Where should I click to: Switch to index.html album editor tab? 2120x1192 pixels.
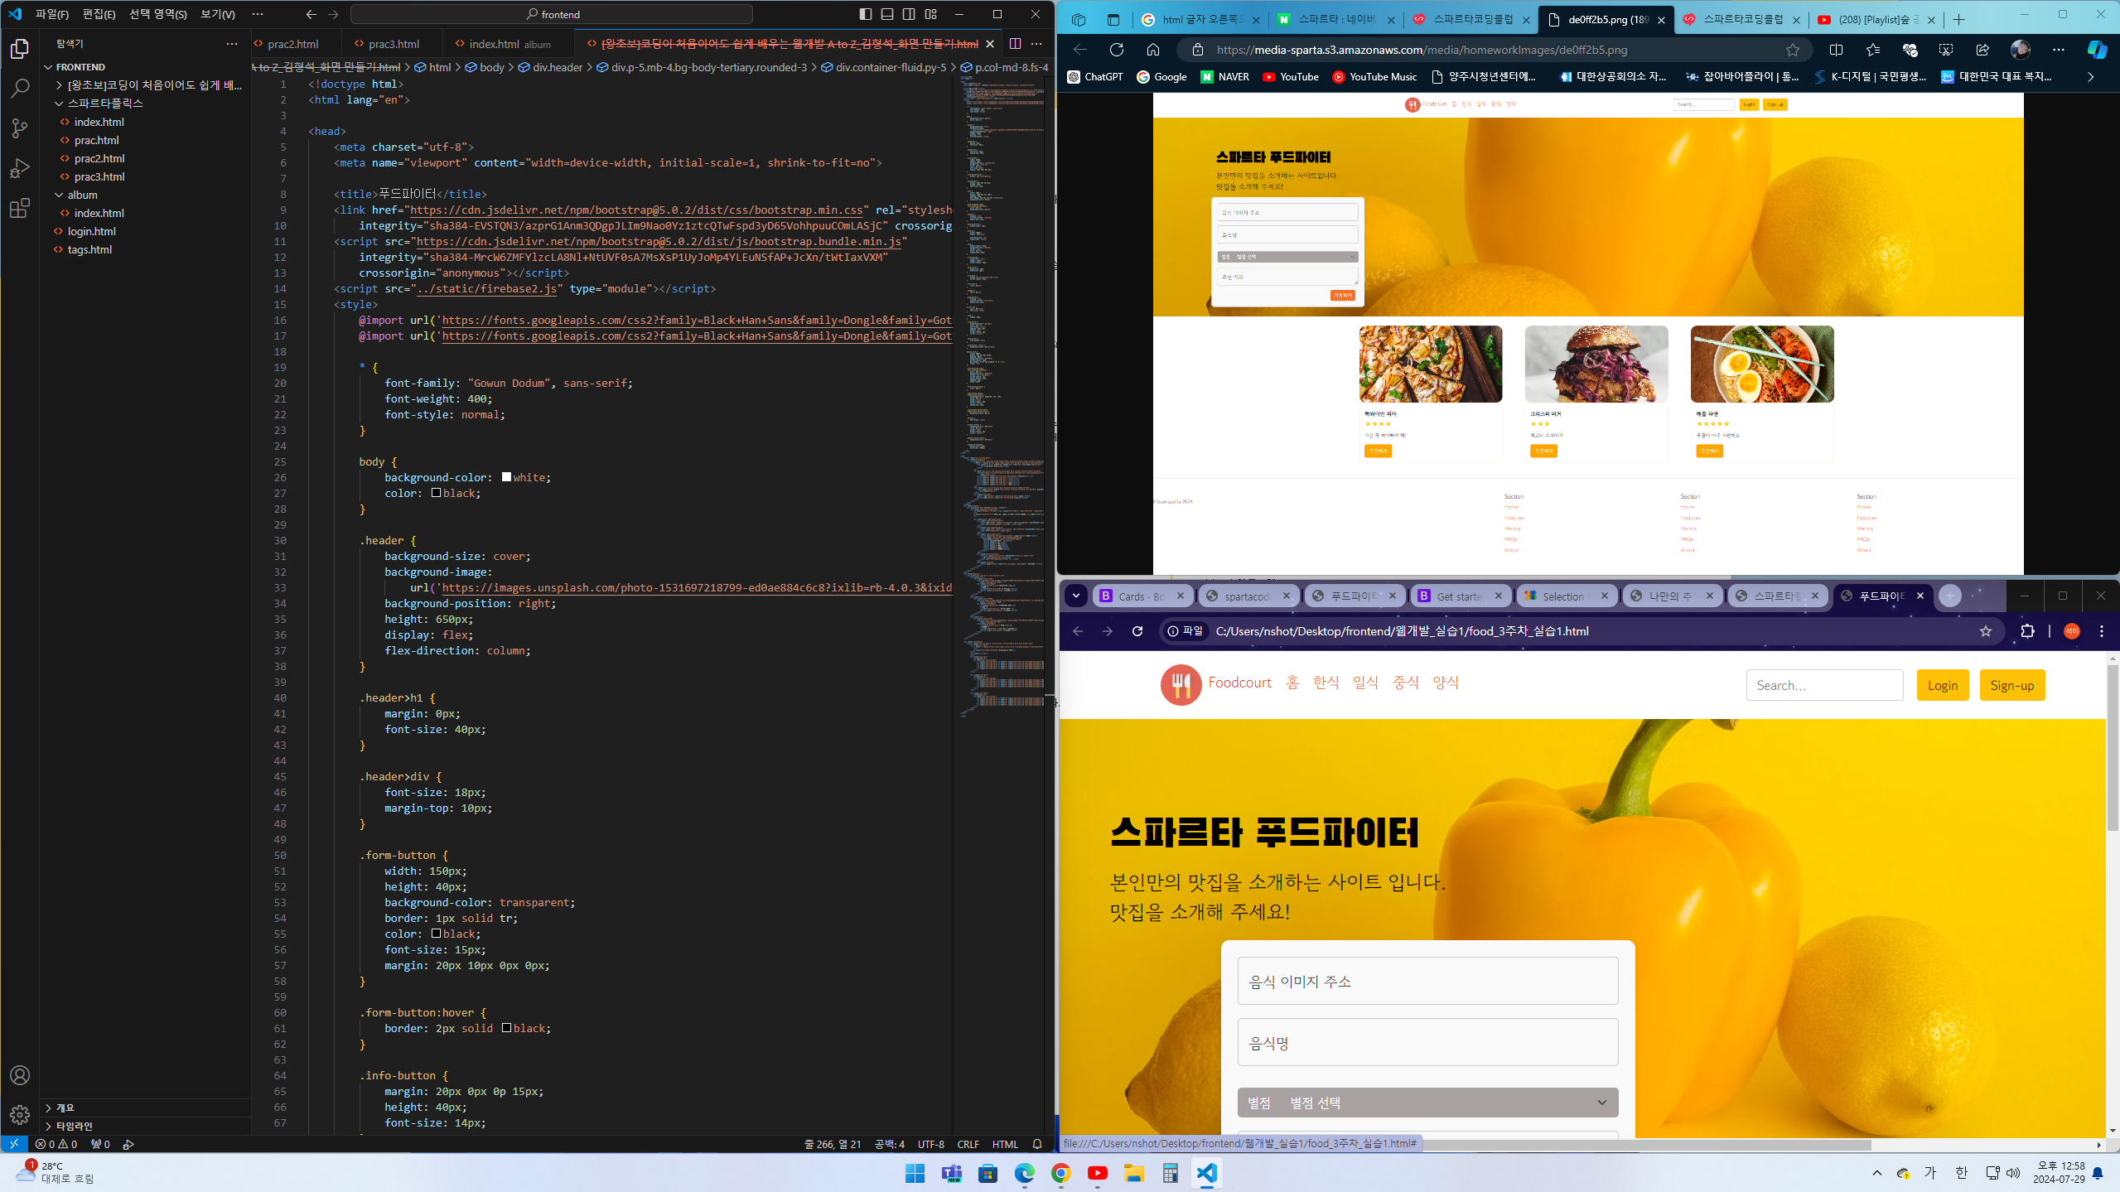pos(509,44)
